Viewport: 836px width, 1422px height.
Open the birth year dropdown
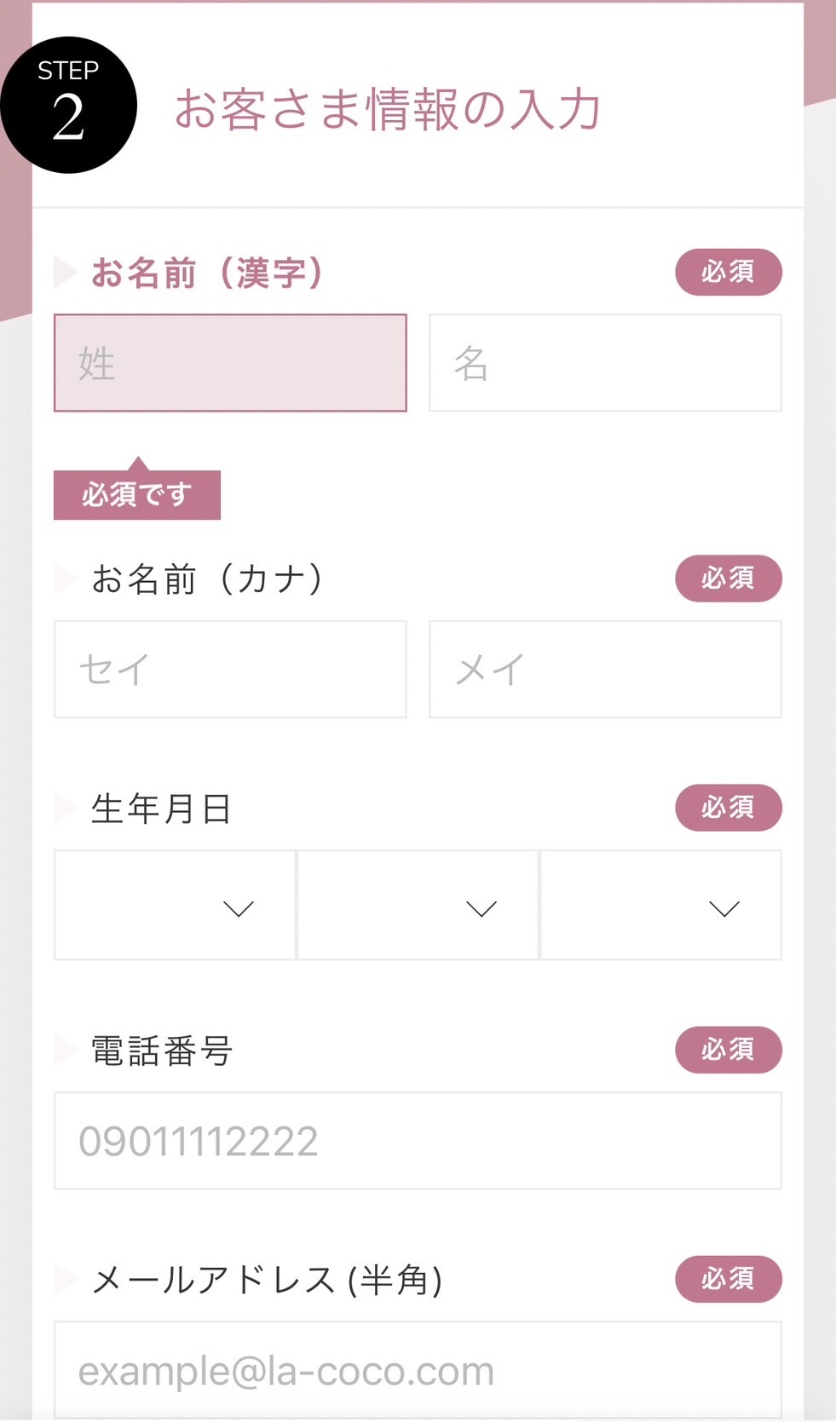(x=175, y=905)
